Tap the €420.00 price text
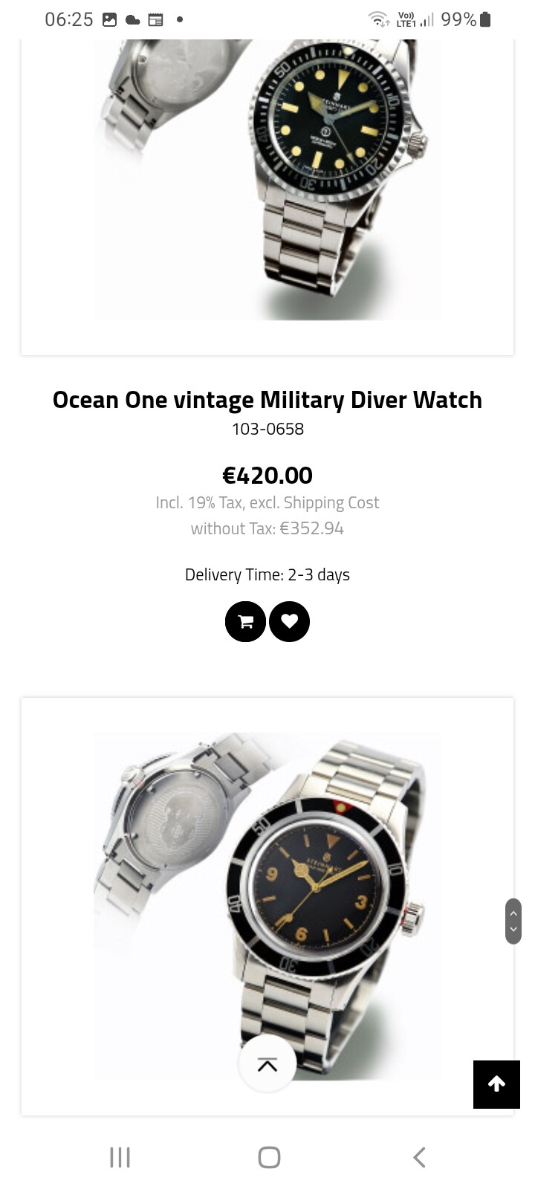Viewport: 535px width, 1189px height. [x=267, y=475]
